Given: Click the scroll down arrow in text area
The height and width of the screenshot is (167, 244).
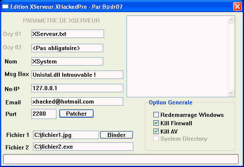Looking at the screenshot, I should (x=231, y=93).
